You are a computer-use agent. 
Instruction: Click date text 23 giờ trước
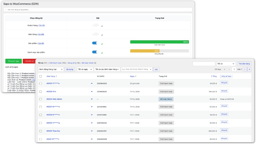135,83
